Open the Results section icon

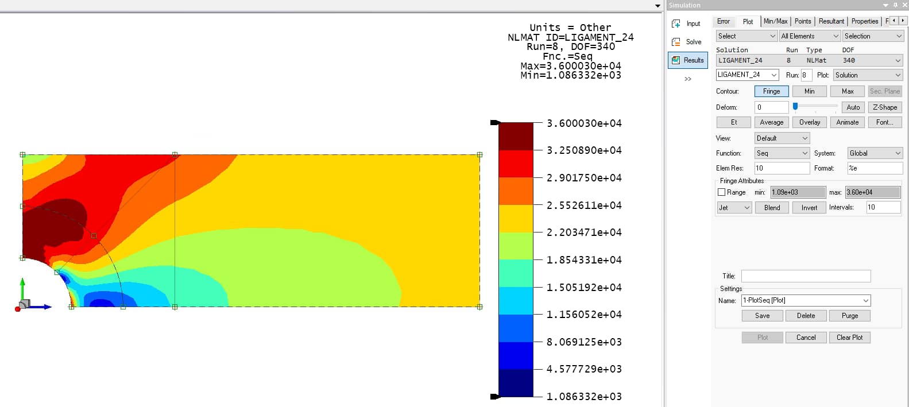click(676, 60)
